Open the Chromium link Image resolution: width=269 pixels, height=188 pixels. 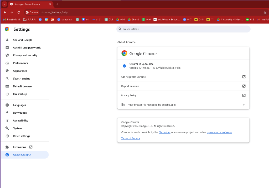click(x=164, y=132)
